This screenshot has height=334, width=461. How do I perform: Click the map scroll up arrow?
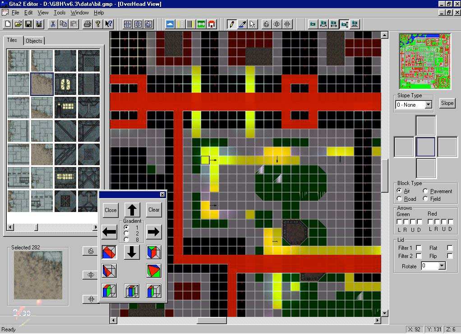pos(385,35)
